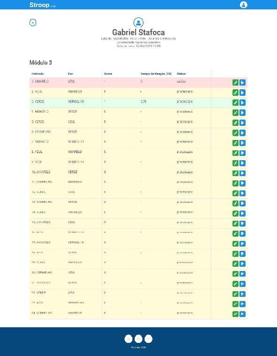This screenshot has width=277, height=356.
Task: Play audio for row 20 VERMELHO AZUL
Action: (242, 274)
